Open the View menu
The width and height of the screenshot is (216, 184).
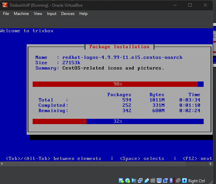coord(38,14)
